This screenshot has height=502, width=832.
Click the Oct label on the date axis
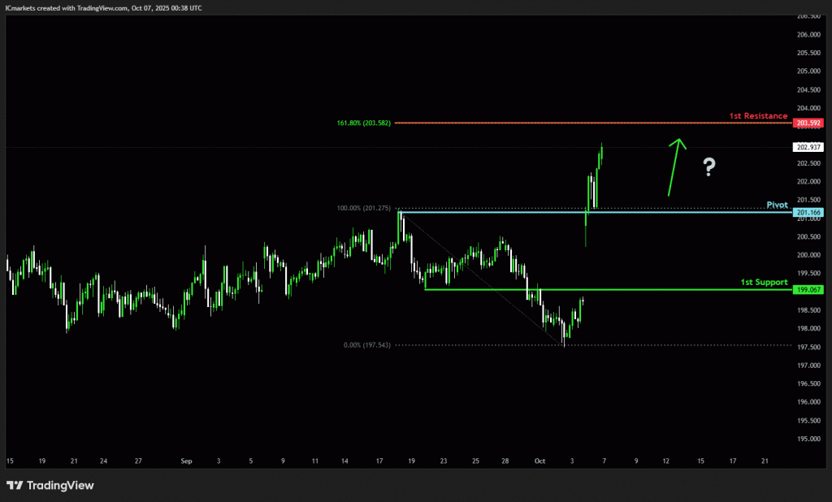pyautogui.click(x=539, y=461)
